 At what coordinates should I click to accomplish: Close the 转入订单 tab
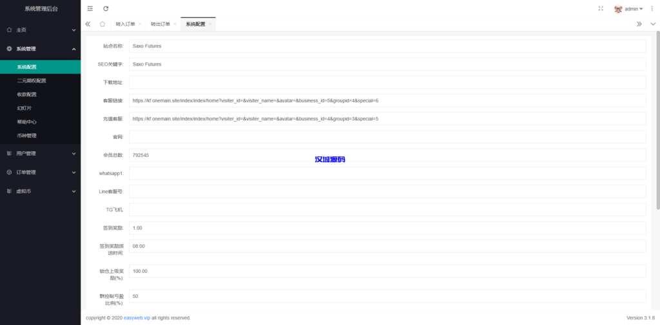[x=140, y=24]
